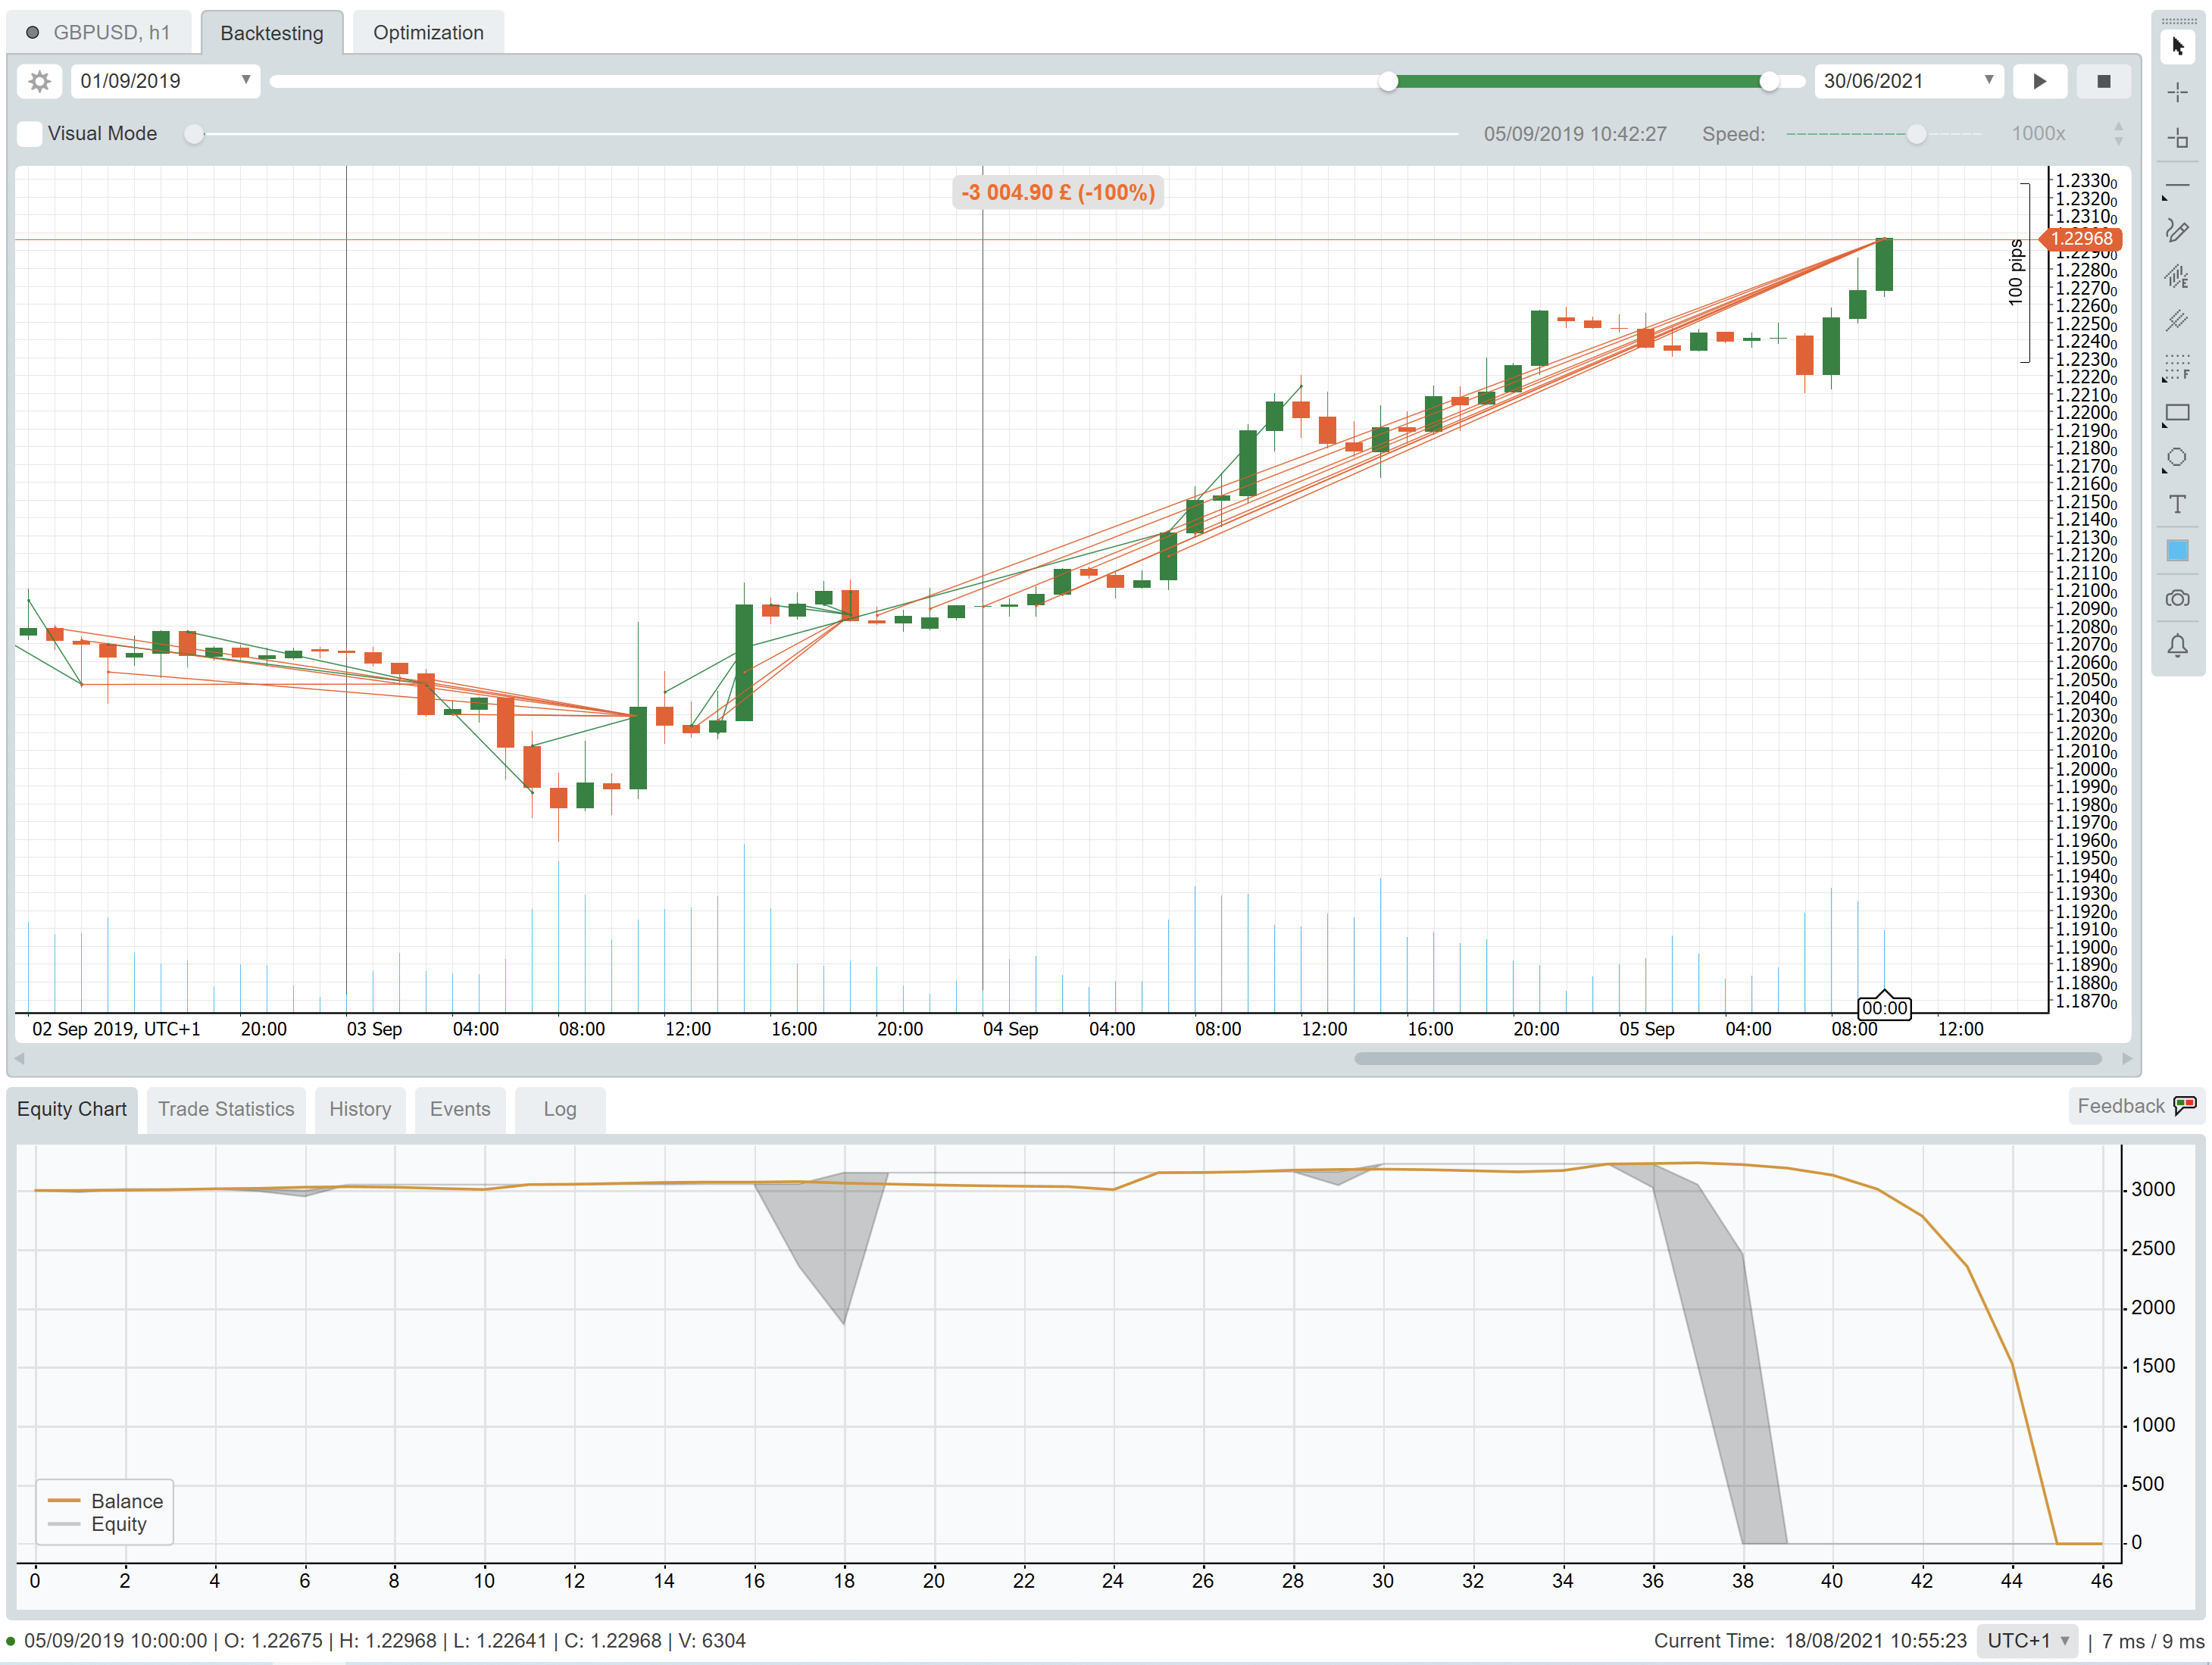Screen dimensions: 2212x1665
Task: Click the 00:00 time marker on axis
Action: (x=1884, y=1007)
